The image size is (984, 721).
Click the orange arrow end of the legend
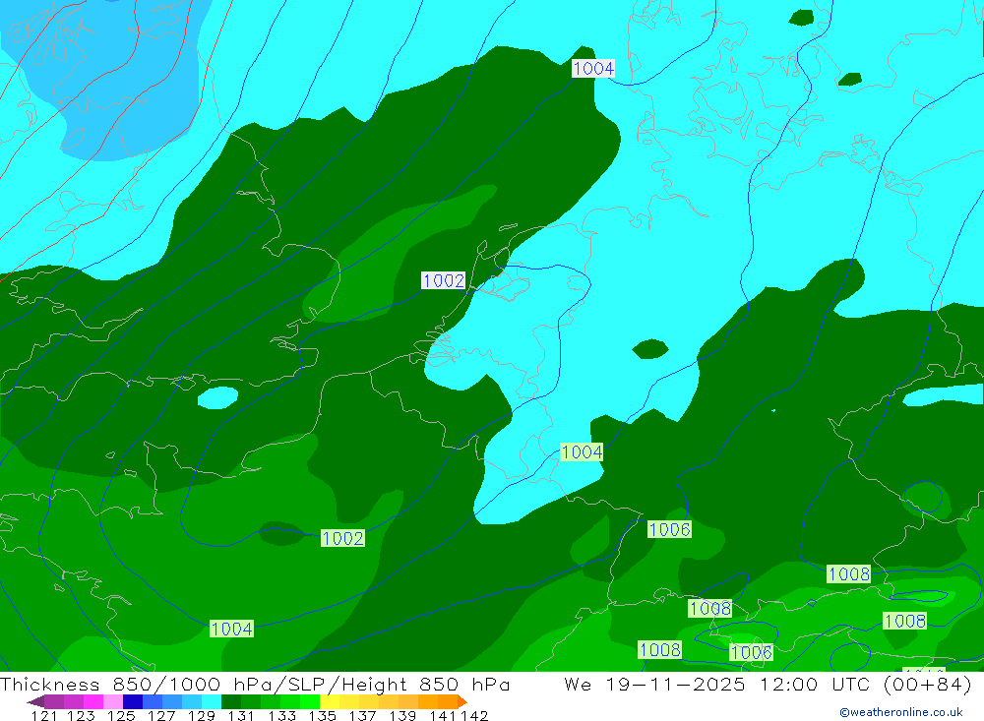[x=462, y=701]
